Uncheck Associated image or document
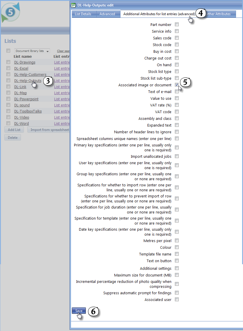This screenshot has height=331, width=243. [x=177, y=85]
